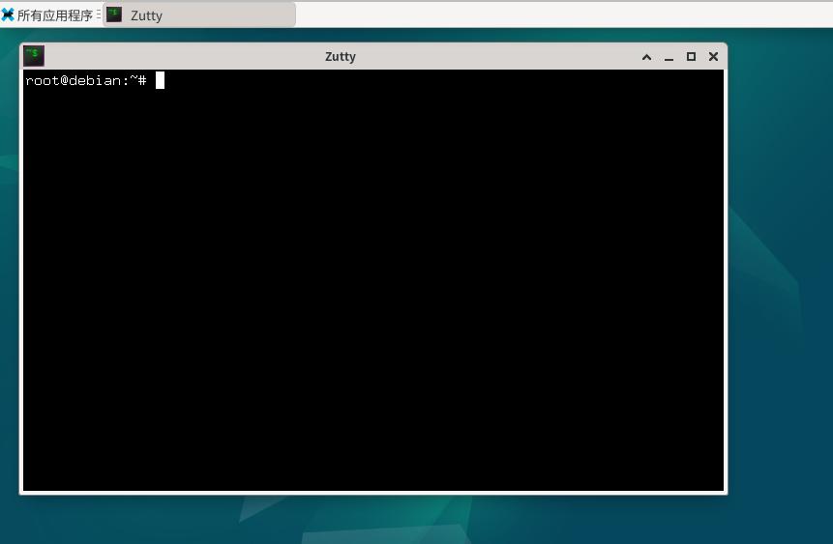Click the 所有应用程序 menu label
Screen dimensions: 833x544
(55, 15)
